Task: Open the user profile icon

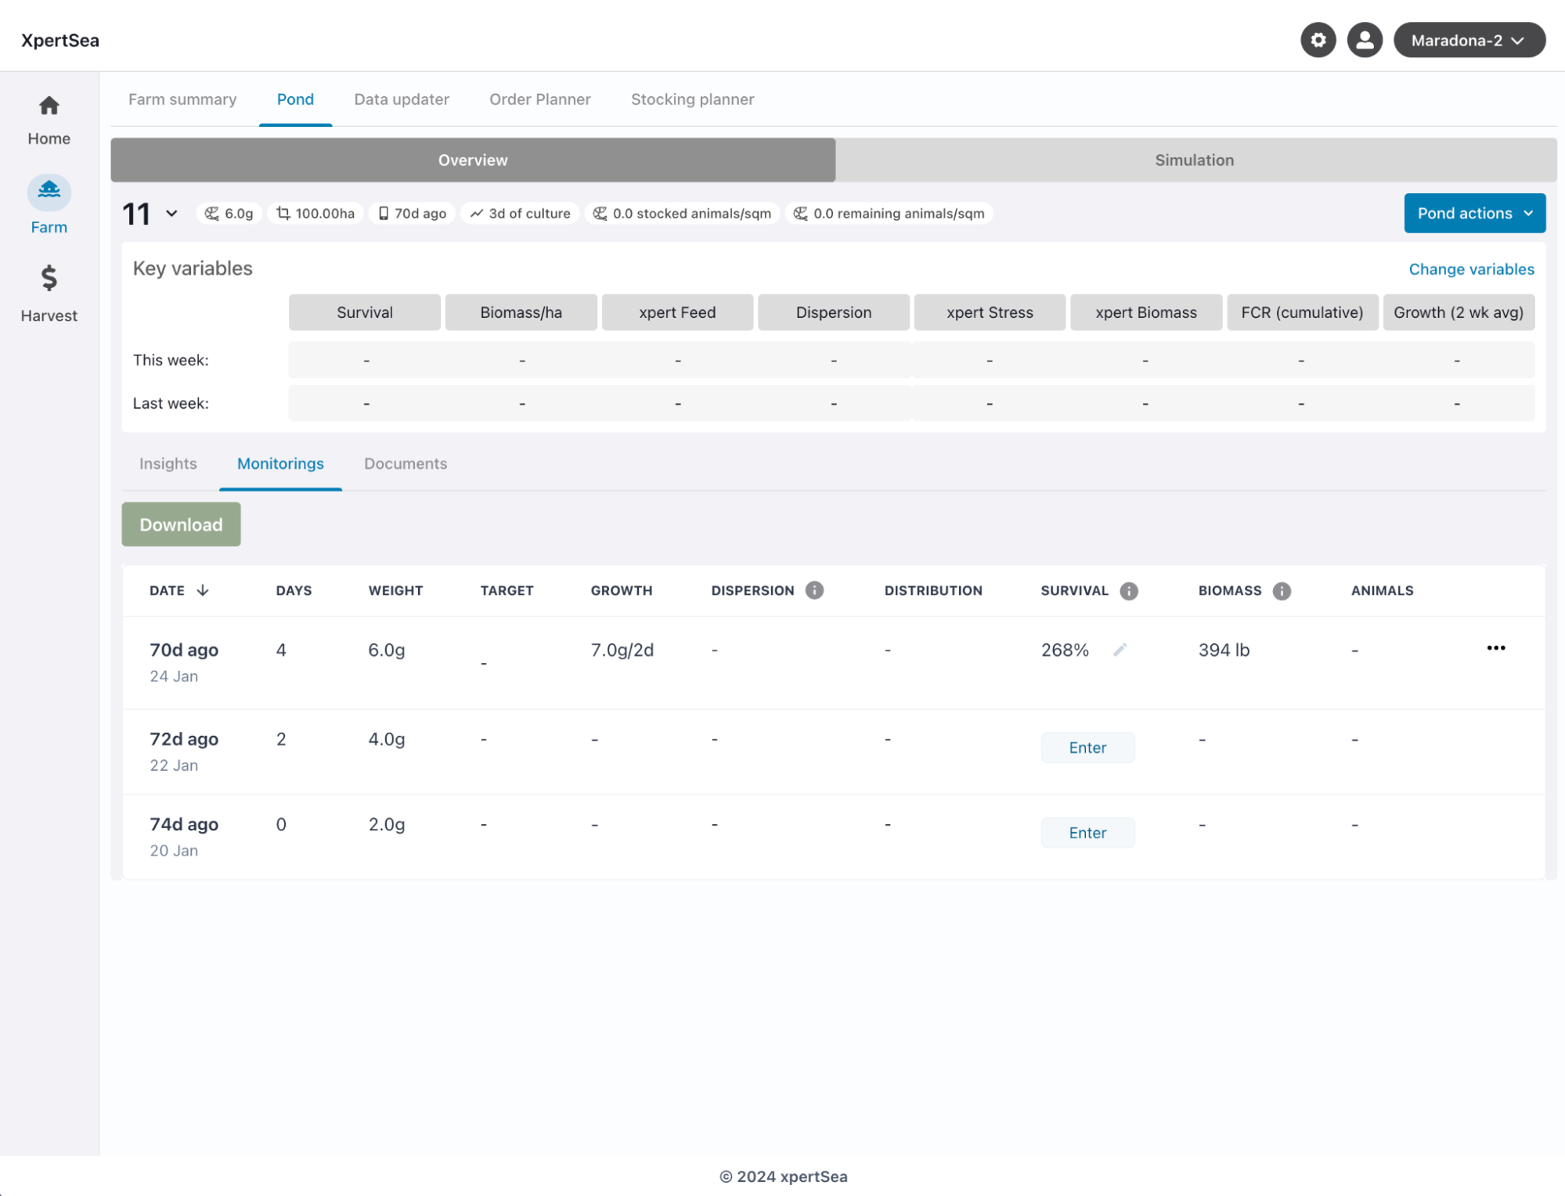Action: (x=1364, y=40)
